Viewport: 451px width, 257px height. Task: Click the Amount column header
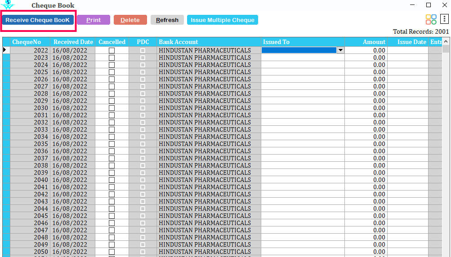pos(366,42)
